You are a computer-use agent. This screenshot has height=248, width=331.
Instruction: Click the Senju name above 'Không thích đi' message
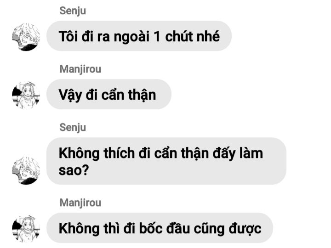pyautogui.click(x=73, y=128)
